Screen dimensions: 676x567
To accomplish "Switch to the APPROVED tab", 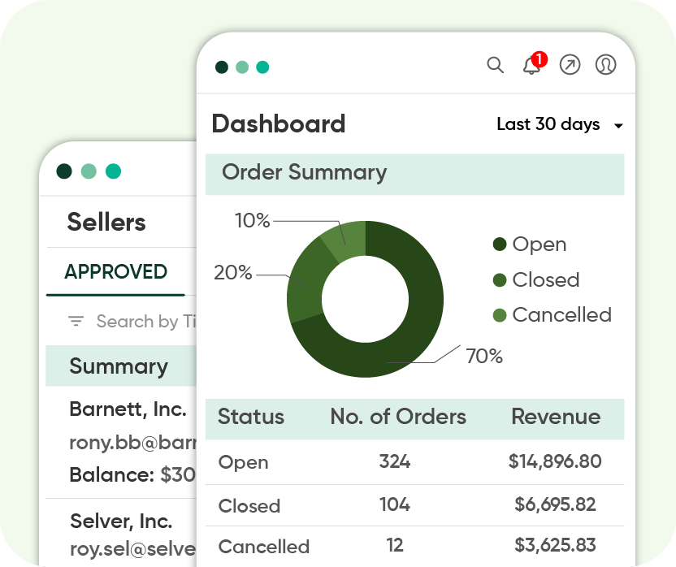I will [115, 272].
